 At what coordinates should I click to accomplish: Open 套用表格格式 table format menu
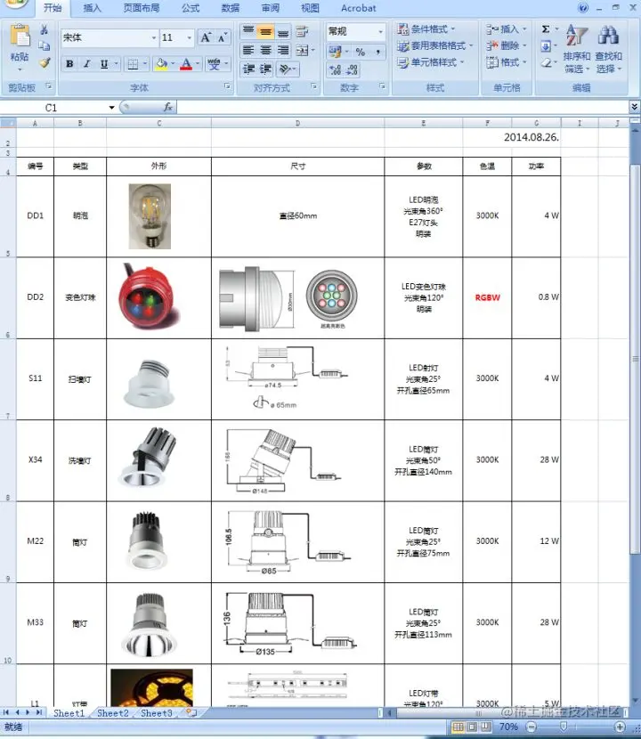tap(434, 45)
